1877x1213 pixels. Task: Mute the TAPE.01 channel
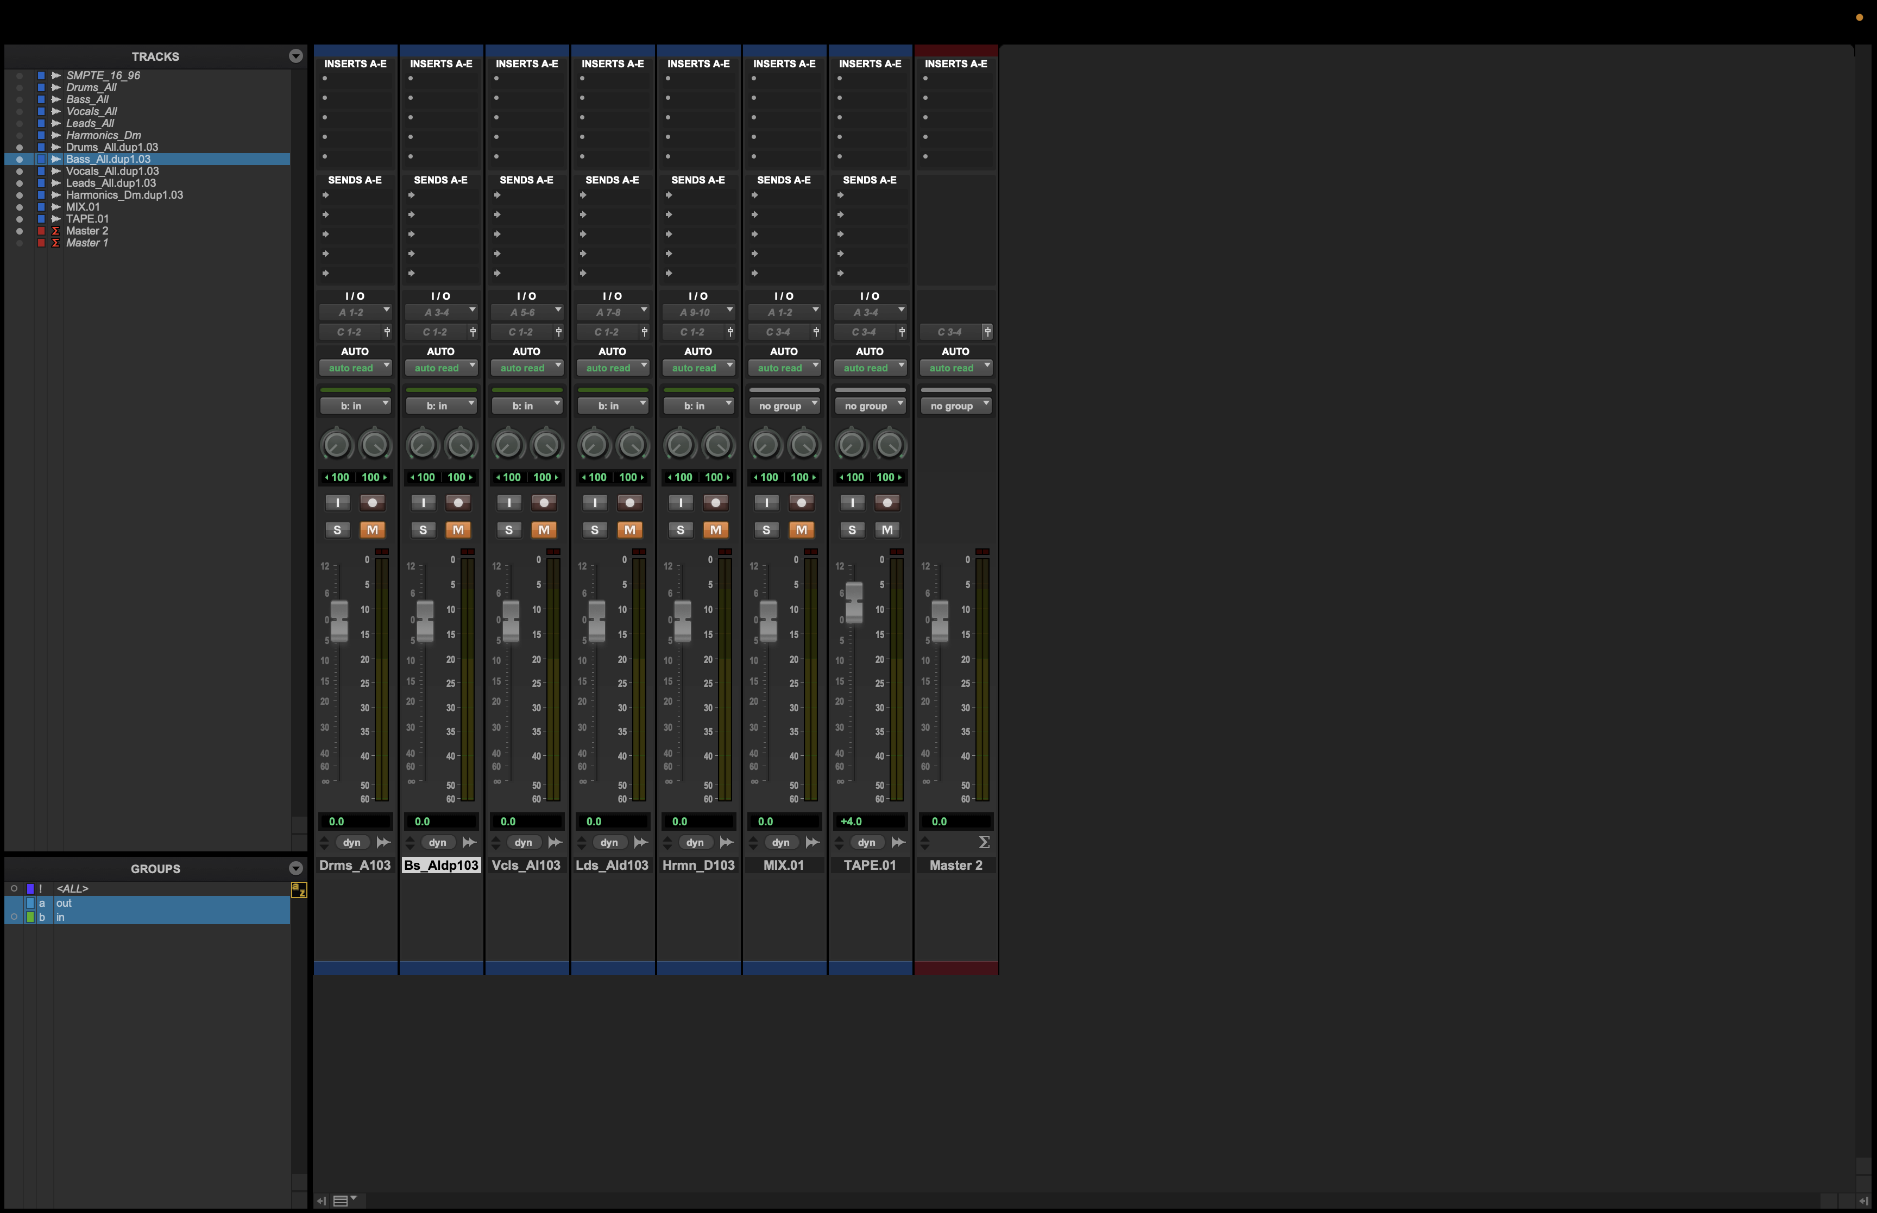click(x=887, y=530)
